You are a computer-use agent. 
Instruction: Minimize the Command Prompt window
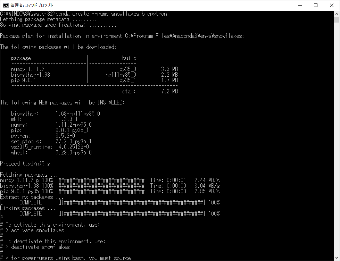coord(300,5)
